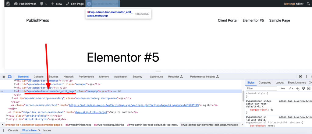Open the drawer Issues tab

[47, 130]
